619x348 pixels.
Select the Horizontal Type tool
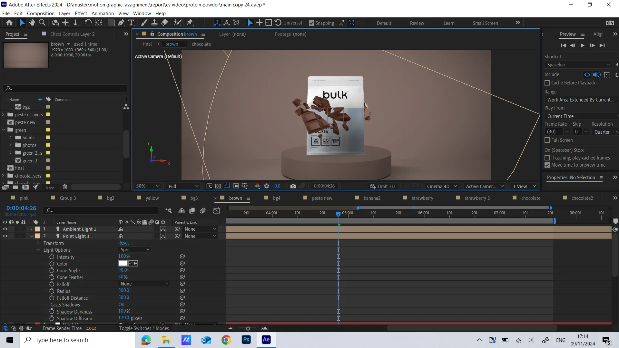(x=131, y=23)
